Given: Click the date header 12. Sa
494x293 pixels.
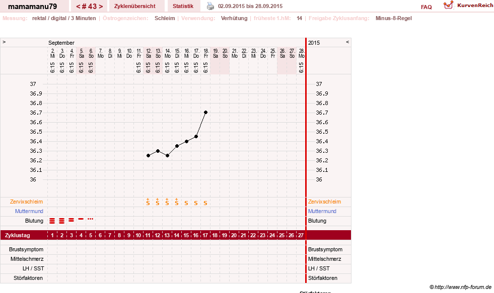Looking at the screenshot, I should tap(149, 53).
